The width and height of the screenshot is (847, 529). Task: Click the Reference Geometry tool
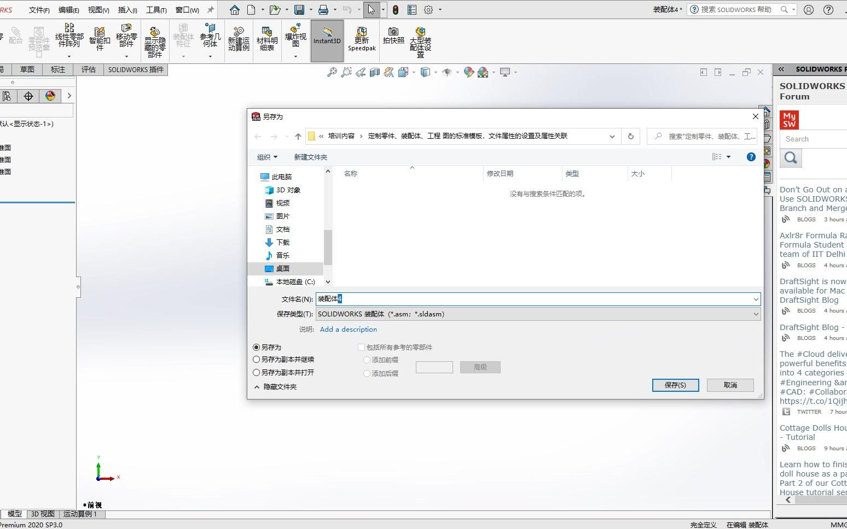point(210,36)
